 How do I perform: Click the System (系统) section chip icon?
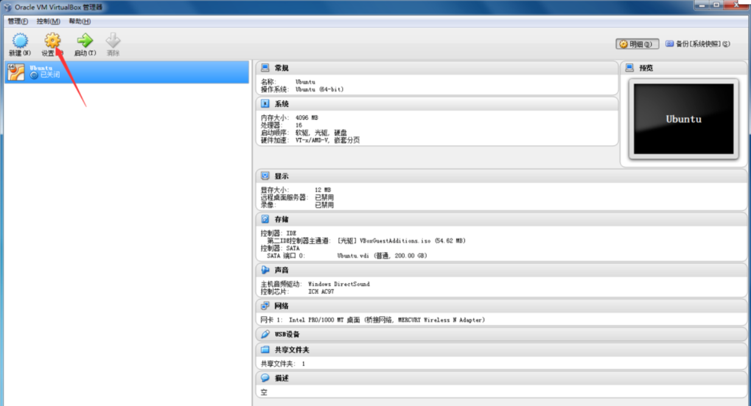pyautogui.click(x=265, y=104)
